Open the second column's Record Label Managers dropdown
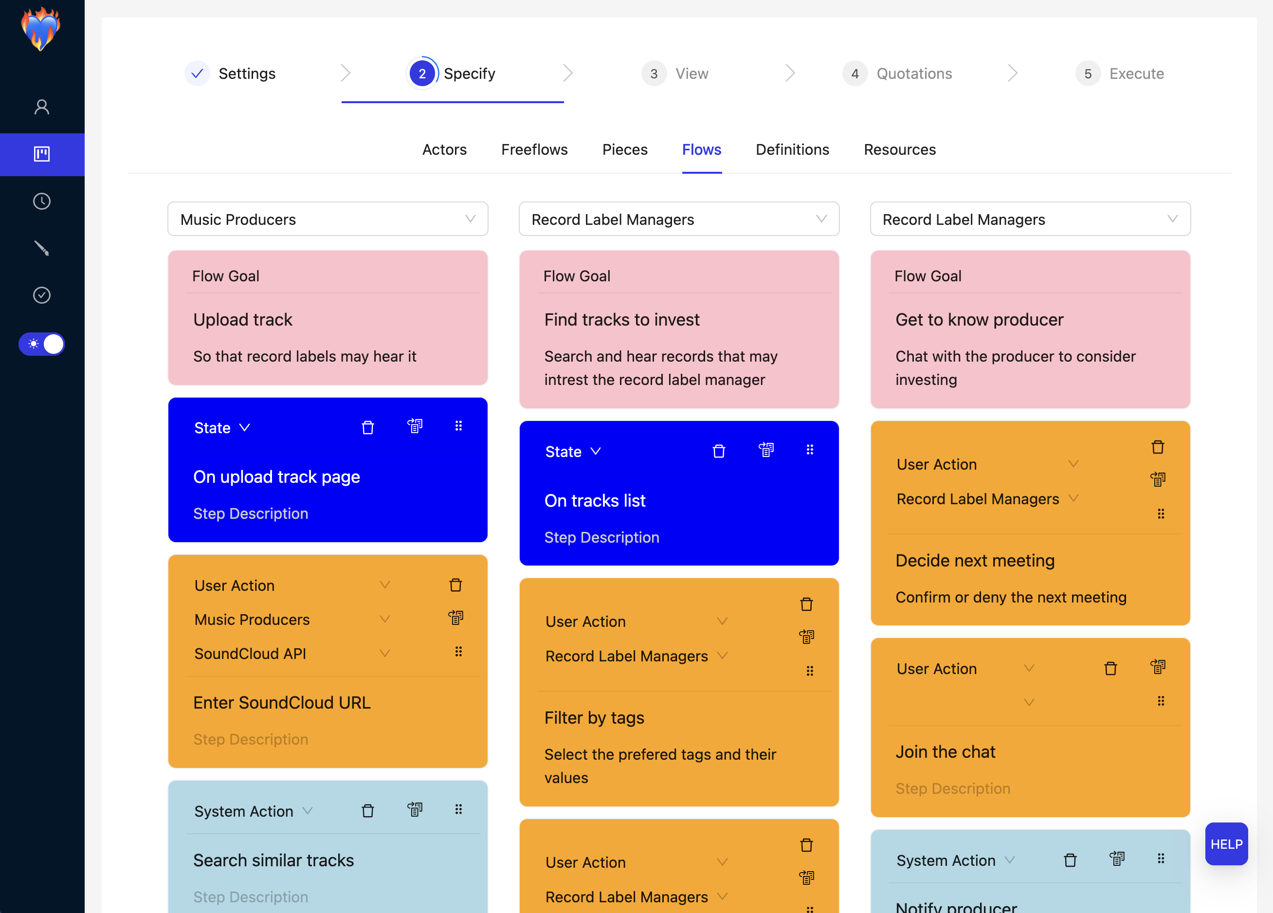 [x=679, y=219]
